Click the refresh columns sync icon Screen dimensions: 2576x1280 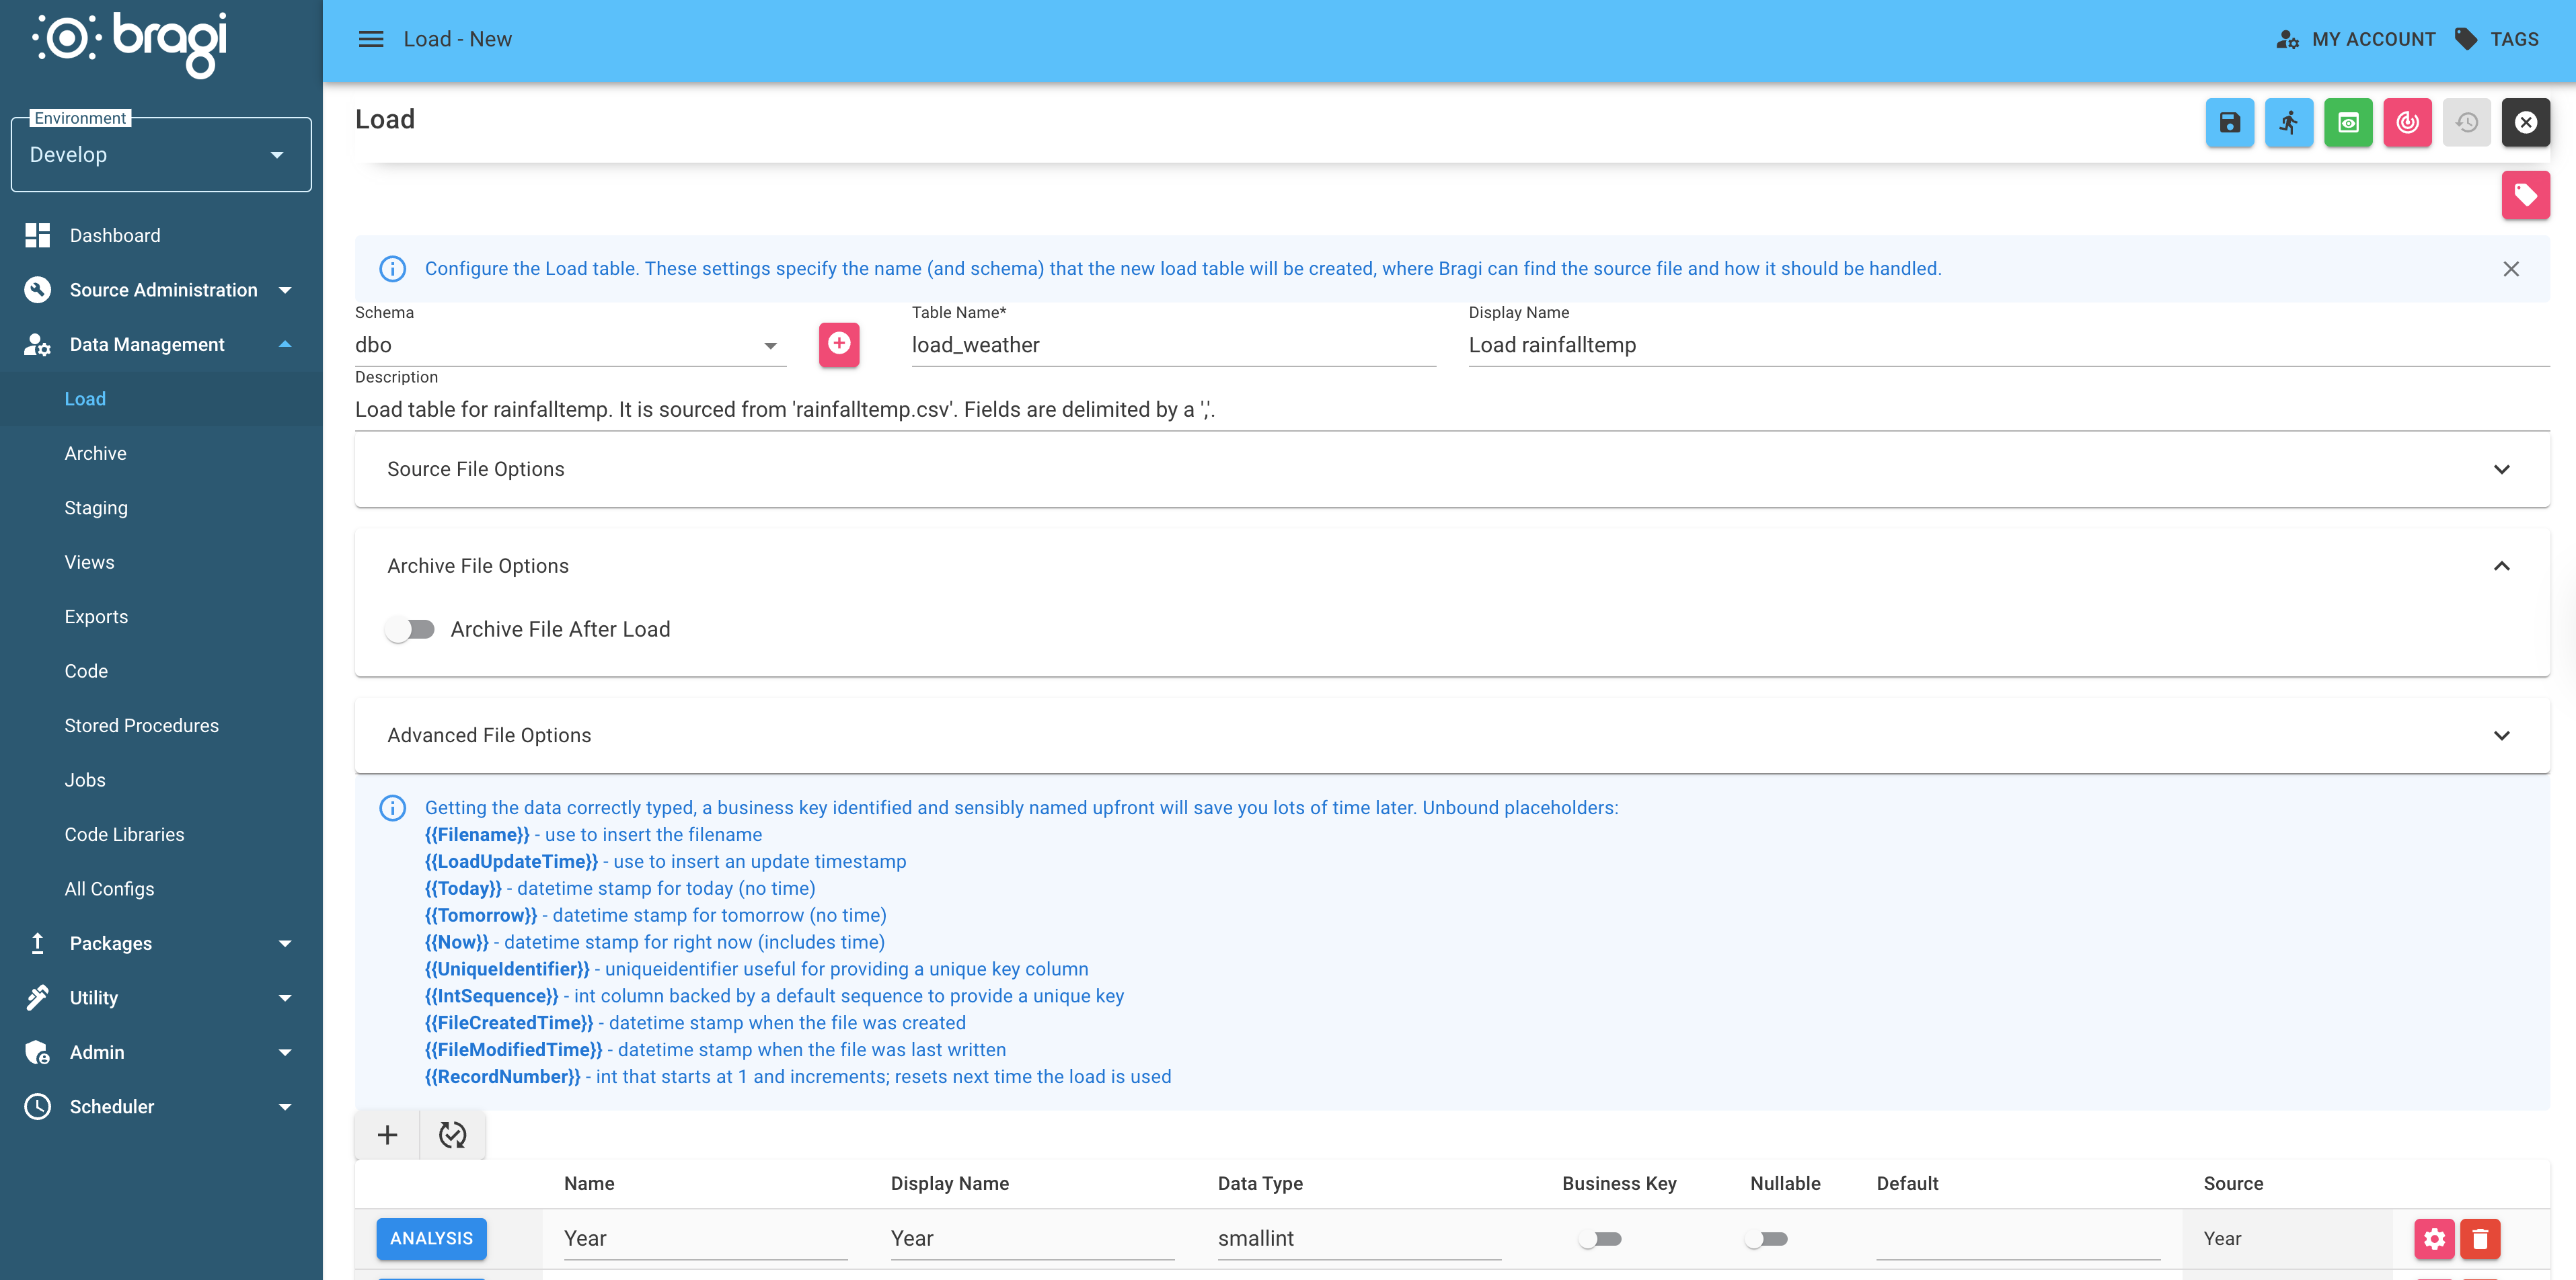click(x=452, y=1135)
